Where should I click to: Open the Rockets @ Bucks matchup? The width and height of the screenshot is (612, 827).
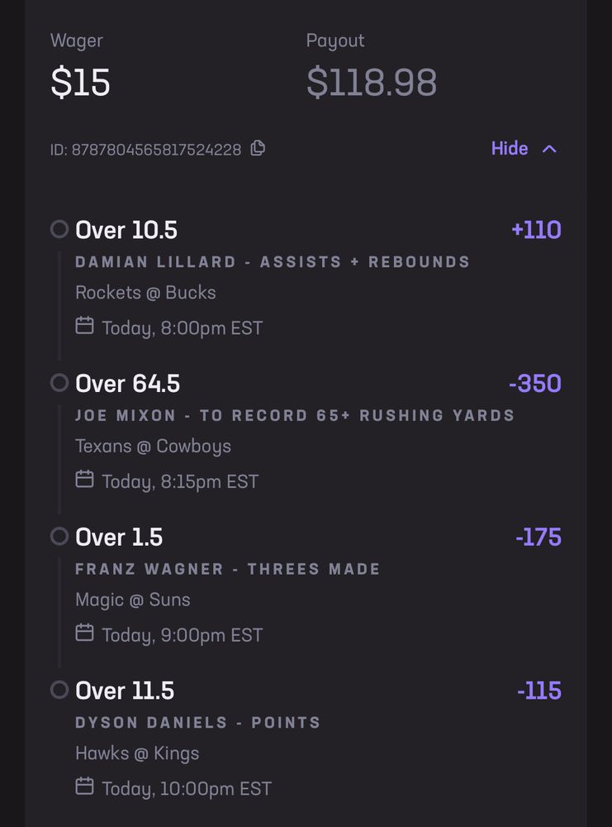pos(145,293)
